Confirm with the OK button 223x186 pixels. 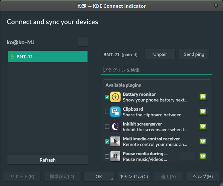pos(99,176)
